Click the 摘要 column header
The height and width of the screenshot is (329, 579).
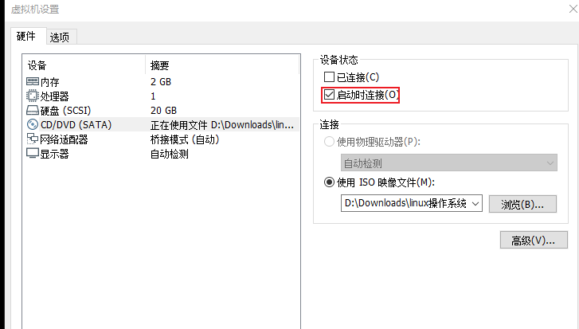pos(222,65)
